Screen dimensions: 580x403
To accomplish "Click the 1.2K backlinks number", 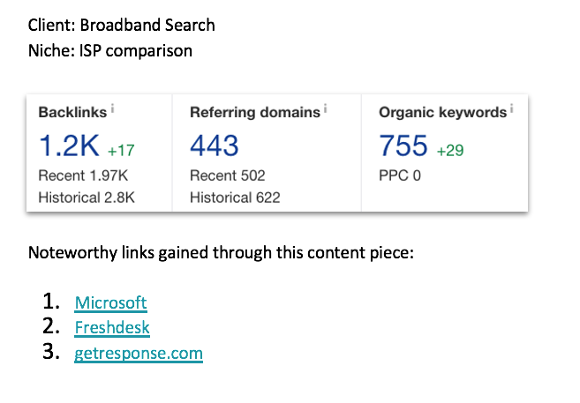I will (x=69, y=146).
